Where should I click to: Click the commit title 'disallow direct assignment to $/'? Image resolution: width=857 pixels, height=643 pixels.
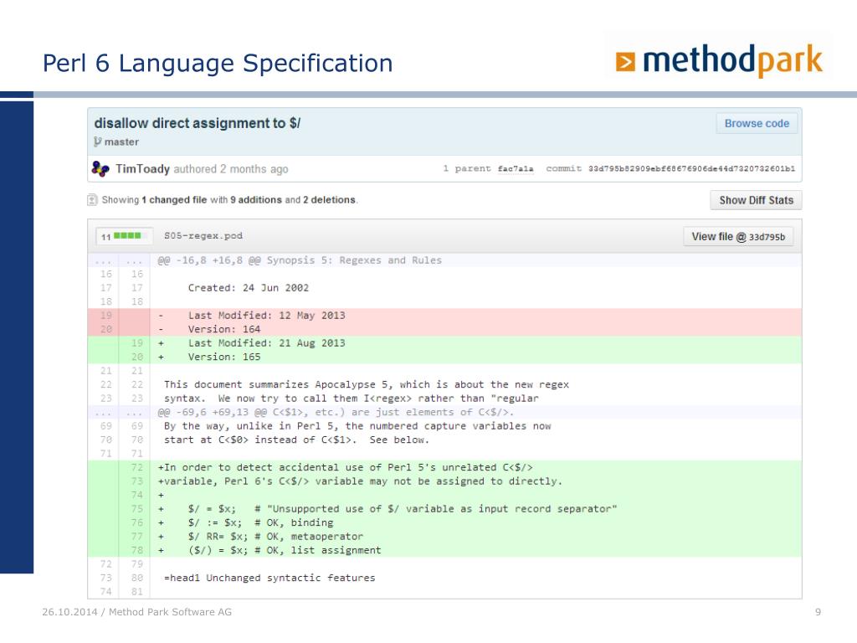[x=198, y=124]
